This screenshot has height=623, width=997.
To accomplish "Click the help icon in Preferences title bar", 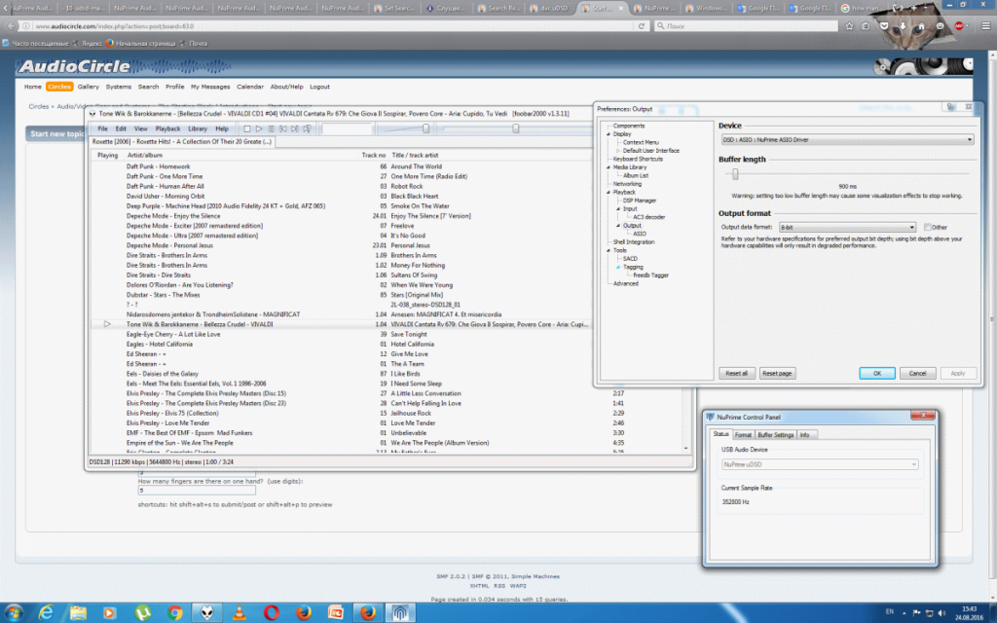I will [x=951, y=107].
